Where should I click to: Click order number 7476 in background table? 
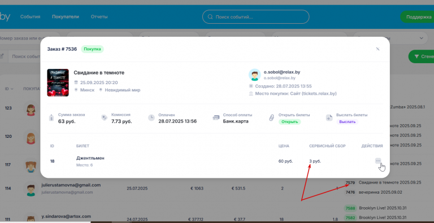[350, 192]
